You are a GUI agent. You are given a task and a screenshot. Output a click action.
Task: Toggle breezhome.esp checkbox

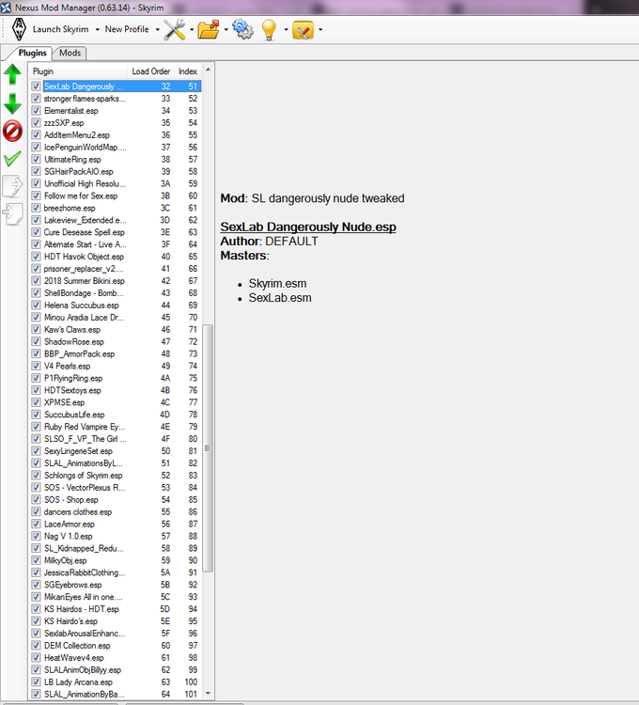tap(36, 208)
